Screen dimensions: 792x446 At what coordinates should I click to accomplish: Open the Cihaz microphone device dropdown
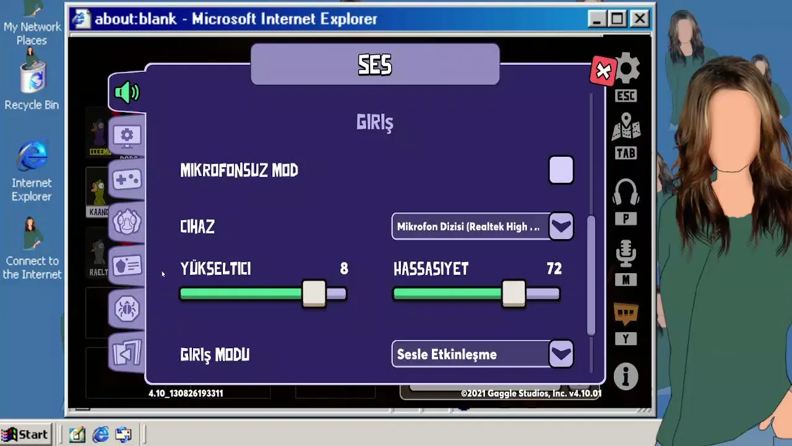(483, 227)
